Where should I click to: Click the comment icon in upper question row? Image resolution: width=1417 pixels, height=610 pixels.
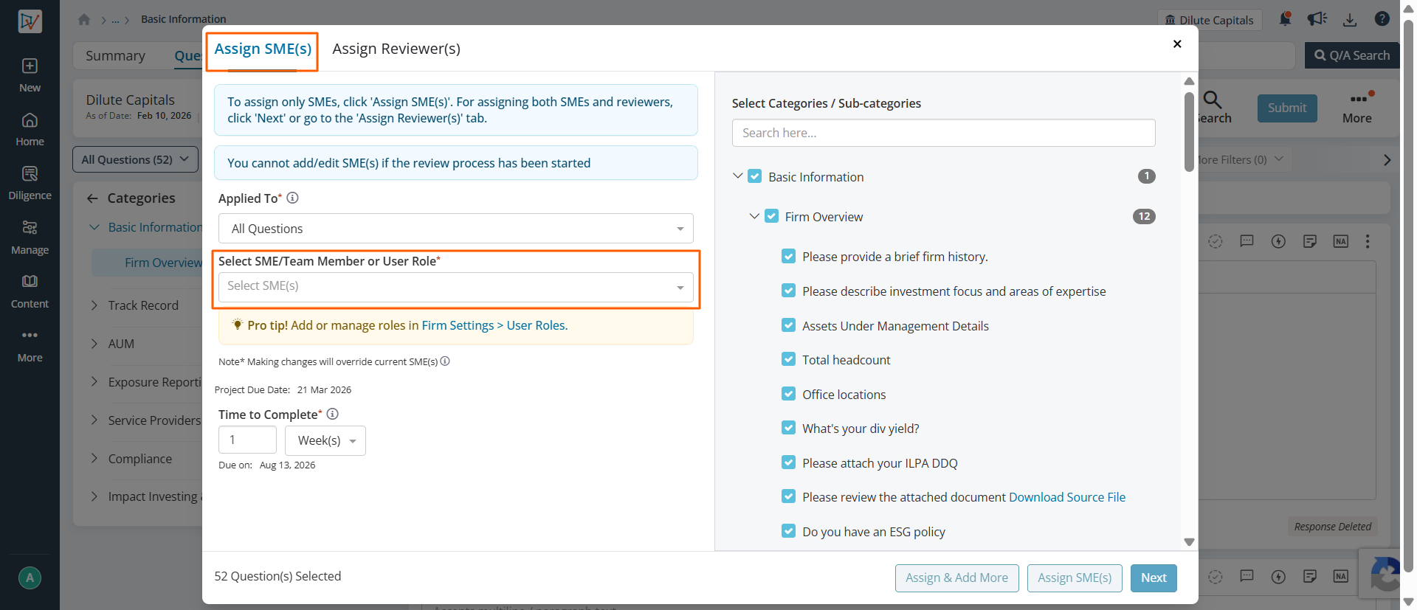(1247, 241)
